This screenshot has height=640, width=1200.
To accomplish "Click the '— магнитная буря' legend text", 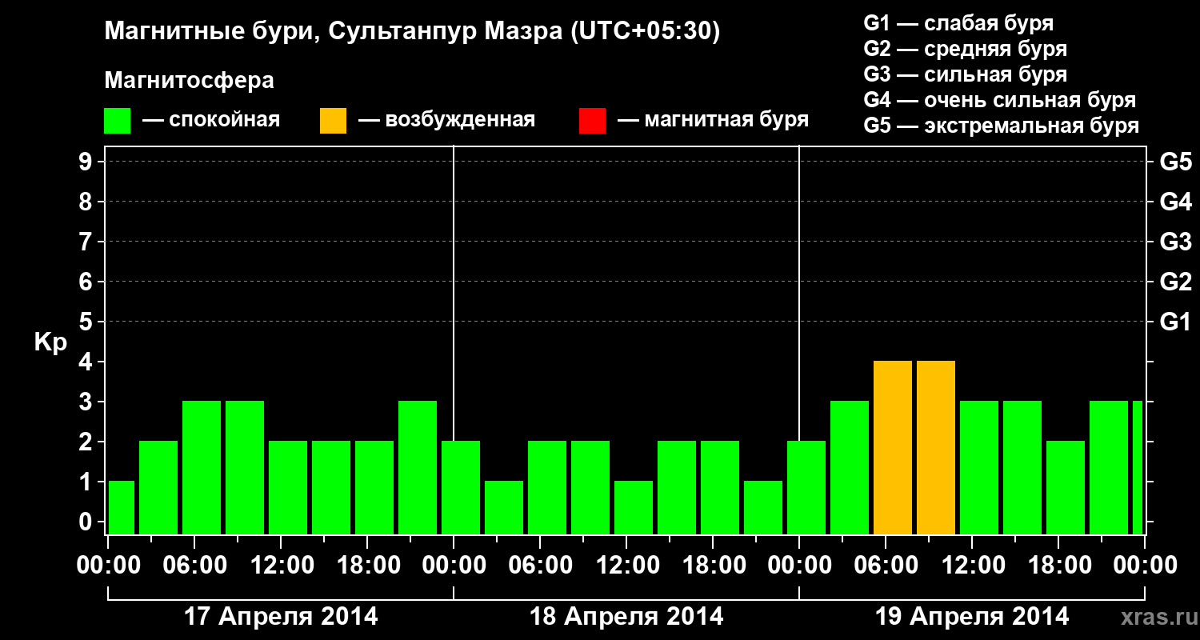I will coord(714,121).
